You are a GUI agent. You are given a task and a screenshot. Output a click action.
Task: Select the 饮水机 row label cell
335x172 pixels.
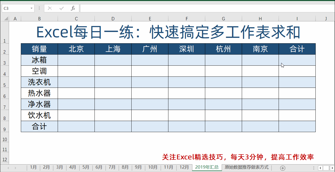(x=39, y=115)
